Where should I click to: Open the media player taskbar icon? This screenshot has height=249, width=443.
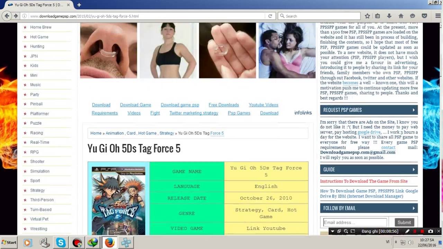[27, 242]
